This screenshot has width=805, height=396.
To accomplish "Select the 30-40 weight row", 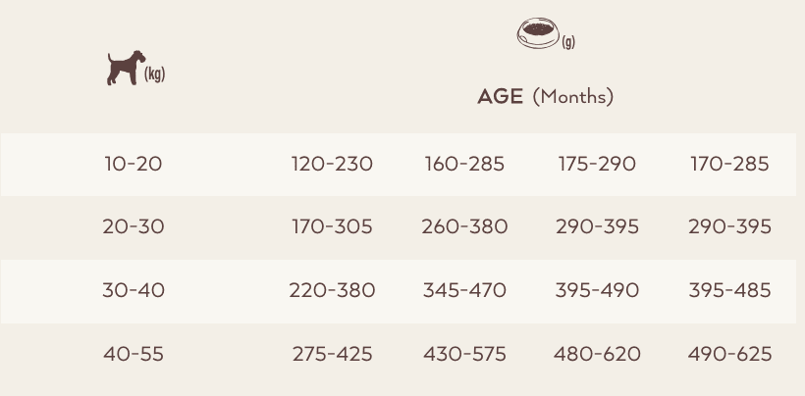I will 399,291.
